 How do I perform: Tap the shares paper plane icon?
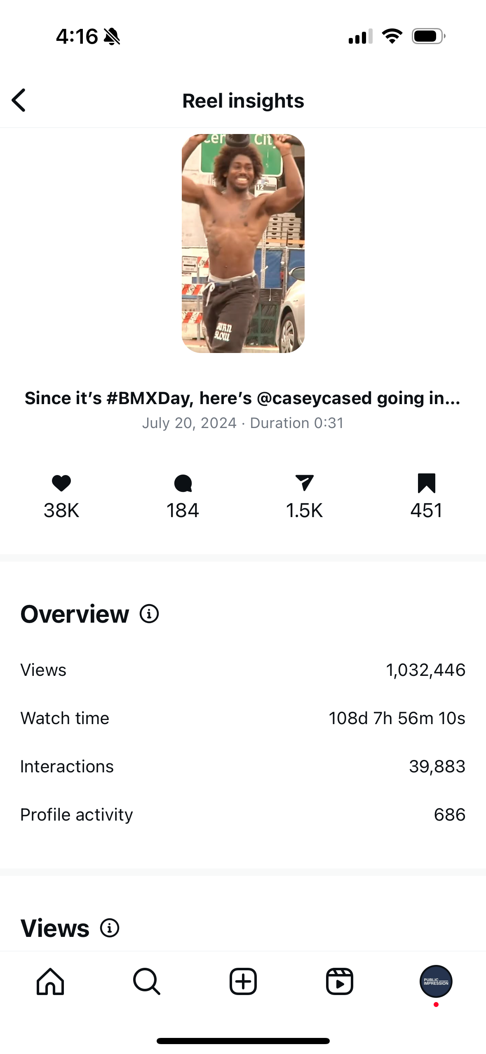[x=305, y=483]
